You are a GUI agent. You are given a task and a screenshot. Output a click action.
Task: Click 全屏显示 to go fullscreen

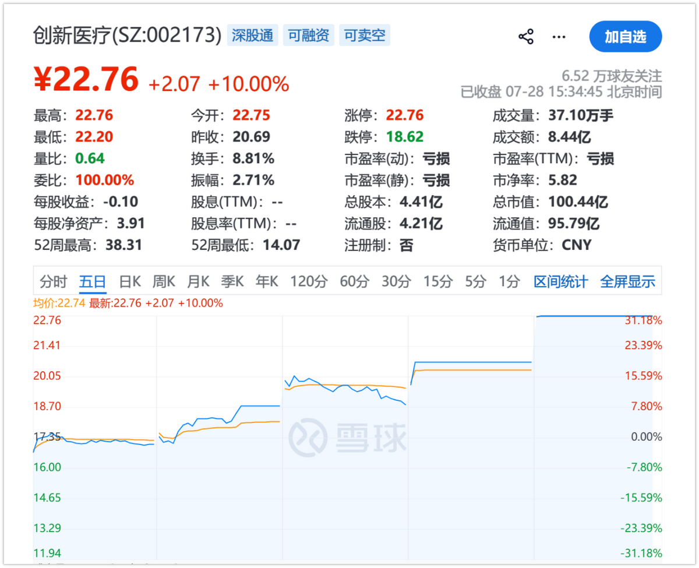pos(628,282)
